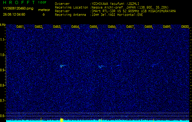This screenshot has height=122, width=192.
Task: Click the 0451 time label
Action: pos(20,27)
